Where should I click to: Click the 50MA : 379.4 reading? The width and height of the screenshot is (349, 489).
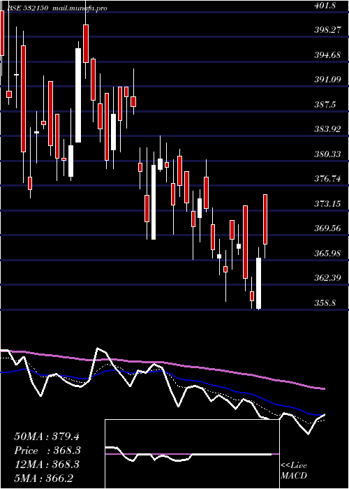47,436
